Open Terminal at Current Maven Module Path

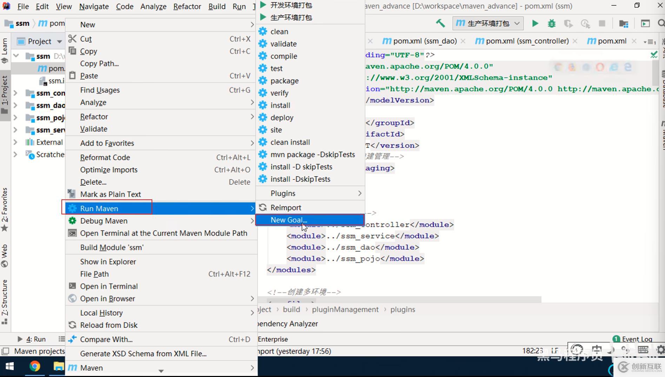tap(161, 233)
